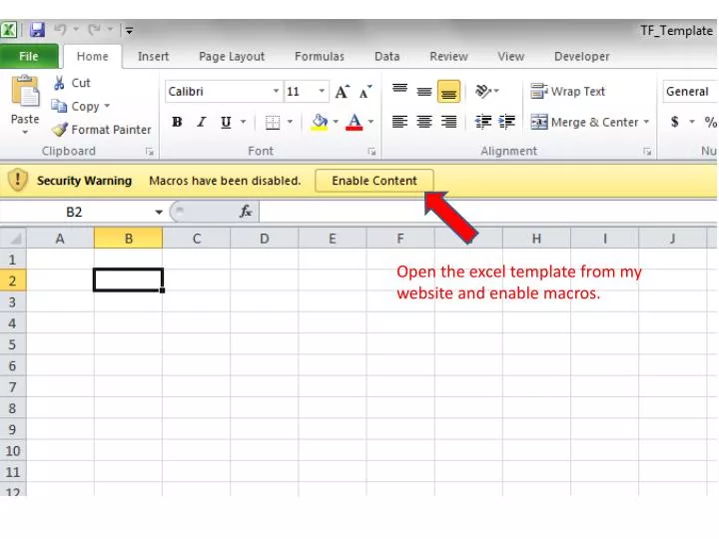Viewport: 719px width, 539px height.
Task: Open the Alignment dialog launcher
Action: pyautogui.click(x=647, y=152)
